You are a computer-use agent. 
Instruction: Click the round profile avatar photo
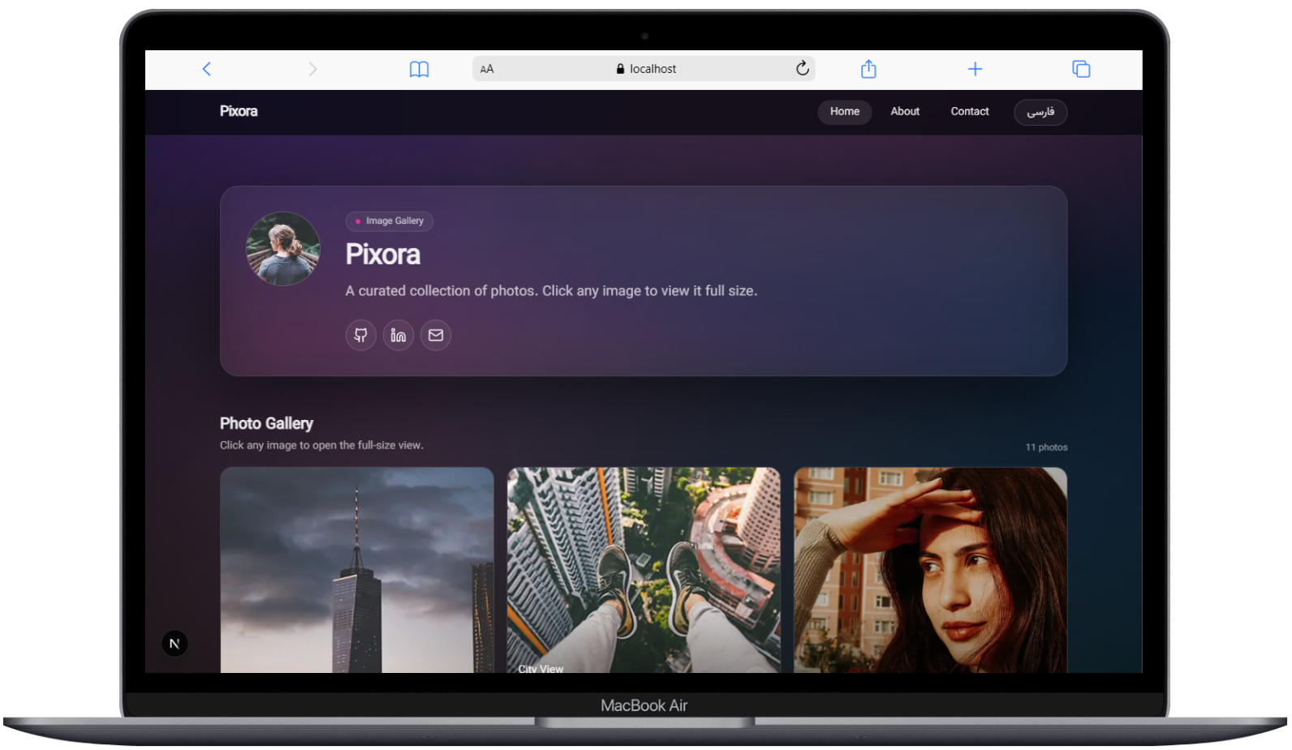coord(283,249)
